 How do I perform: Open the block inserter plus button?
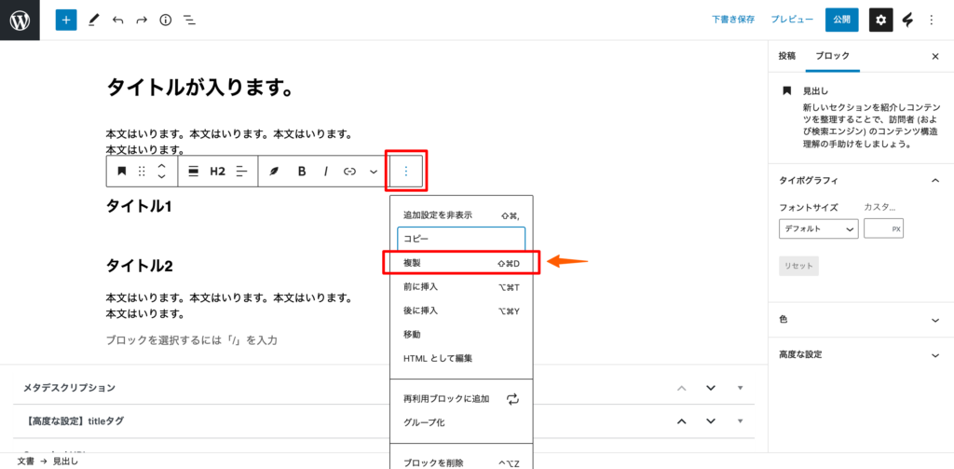65,20
